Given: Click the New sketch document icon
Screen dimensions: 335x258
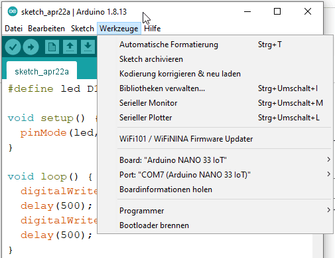Looking at the screenshot, I should (52, 47).
